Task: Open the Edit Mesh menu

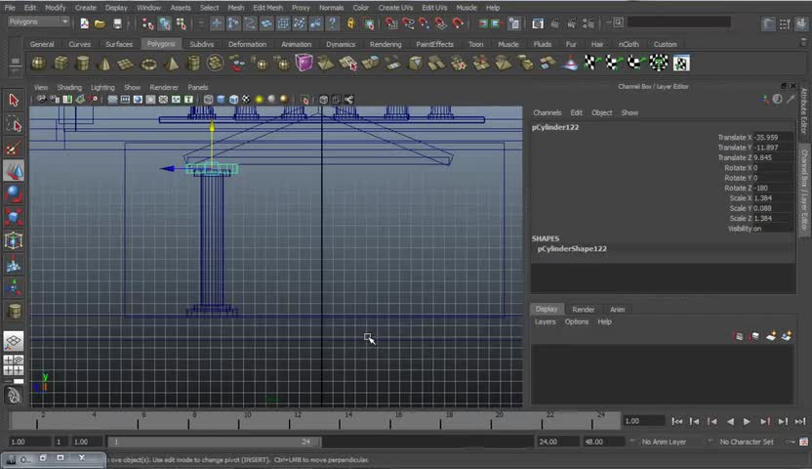Action: 267,7
